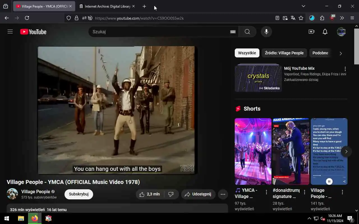Open the YMCA dance floor short thumbnail

point(253,151)
